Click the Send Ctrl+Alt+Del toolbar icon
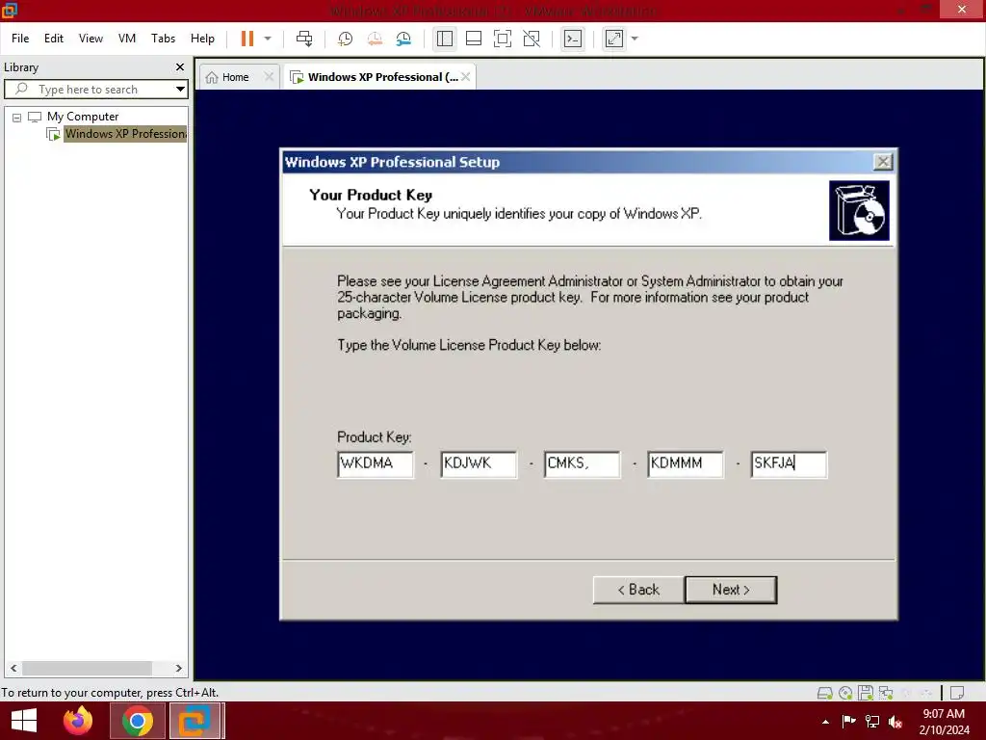Viewport: 986px width, 740px height. (304, 39)
